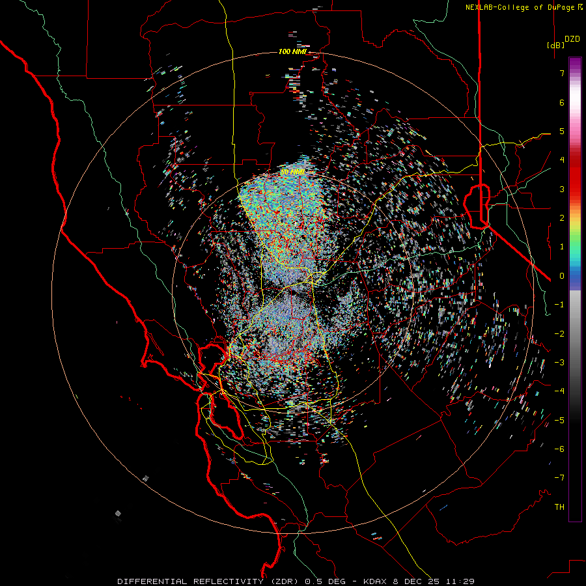
Task: Click the 'KDAX' radar site identifier
Action: point(375,581)
